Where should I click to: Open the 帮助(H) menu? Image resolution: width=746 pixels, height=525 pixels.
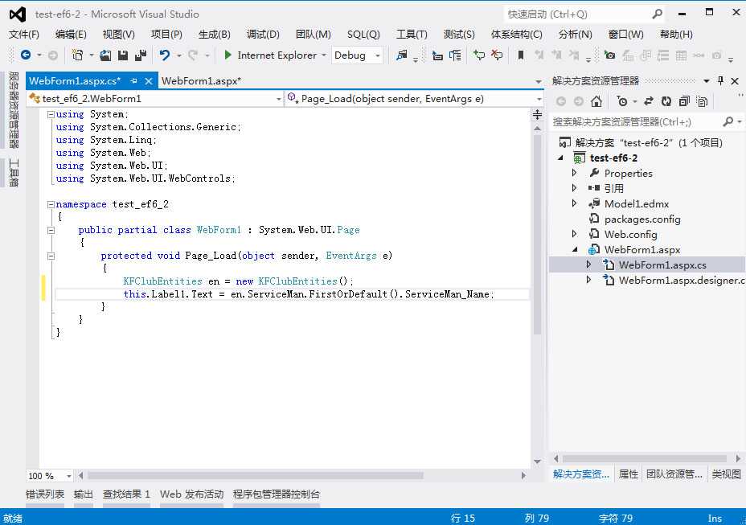(x=675, y=35)
